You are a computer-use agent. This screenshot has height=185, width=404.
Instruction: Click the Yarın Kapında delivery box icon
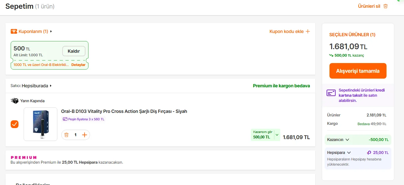tap(15, 101)
